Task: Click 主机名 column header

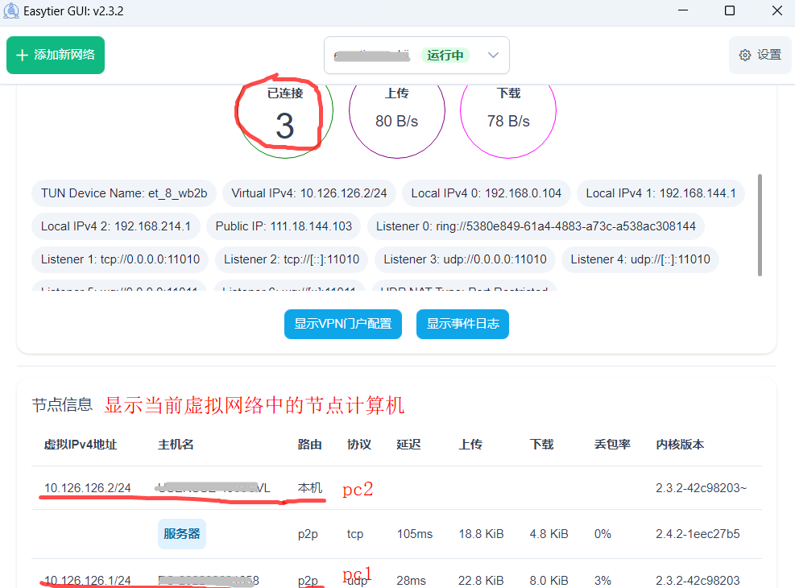Action: 176,445
